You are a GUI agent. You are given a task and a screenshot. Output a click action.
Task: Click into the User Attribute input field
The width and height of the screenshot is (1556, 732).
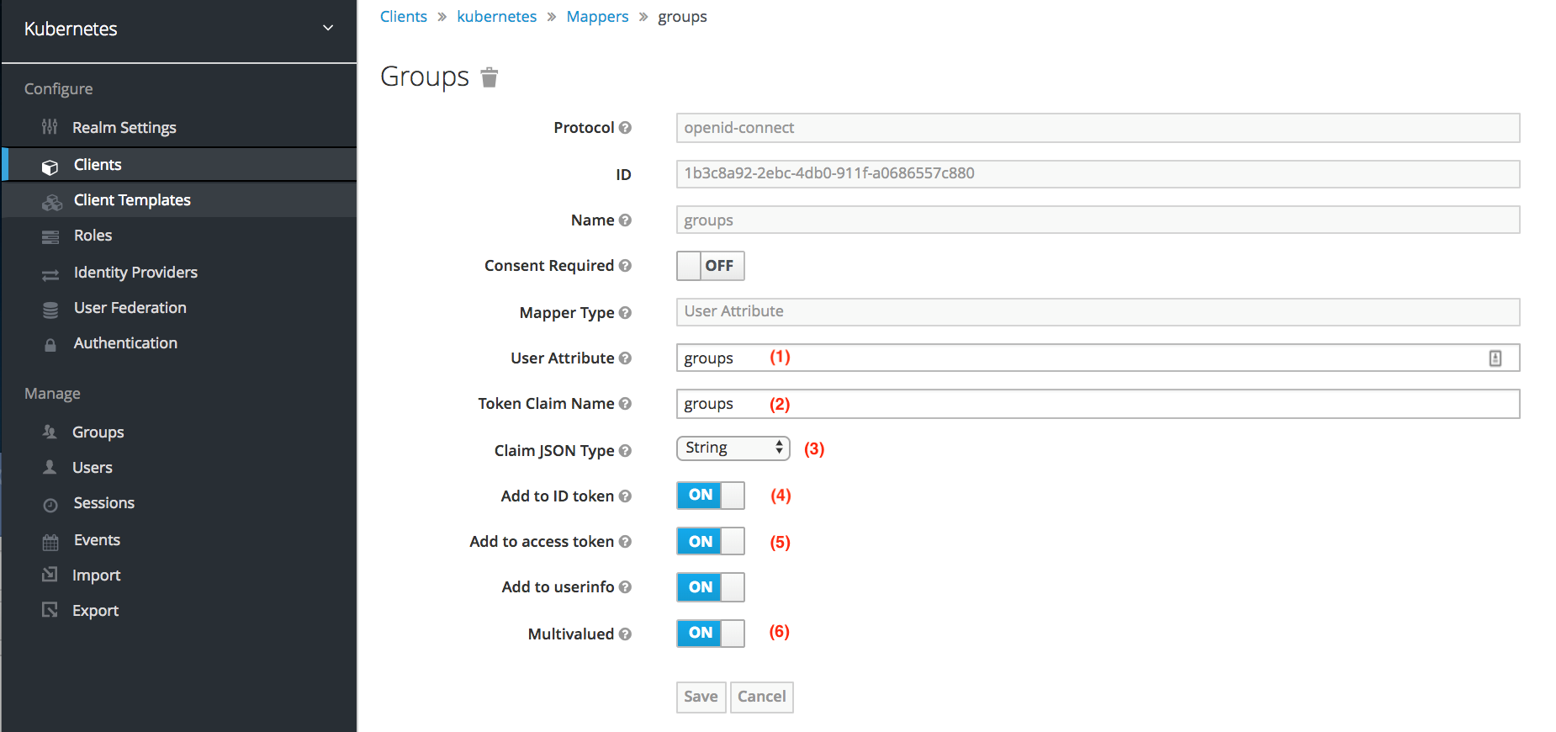click(1098, 358)
